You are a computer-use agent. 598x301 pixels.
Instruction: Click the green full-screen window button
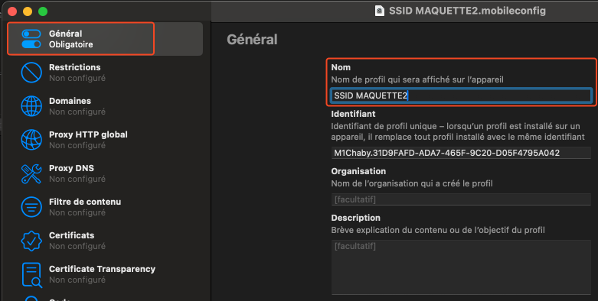point(43,11)
